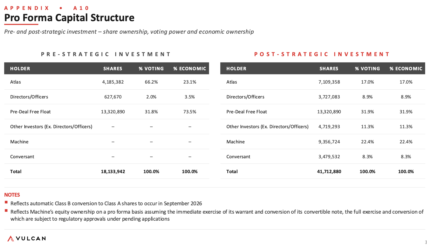427x246 pixels.
Task: Select Atlas pre-deal voting value 66.2%
Action: [x=151, y=82]
